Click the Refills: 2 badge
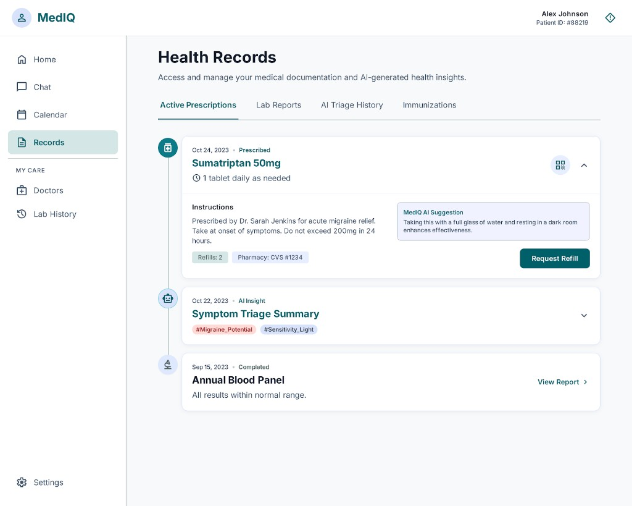Screen dimensions: 632x506 pyautogui.click(x=210, y=258)
